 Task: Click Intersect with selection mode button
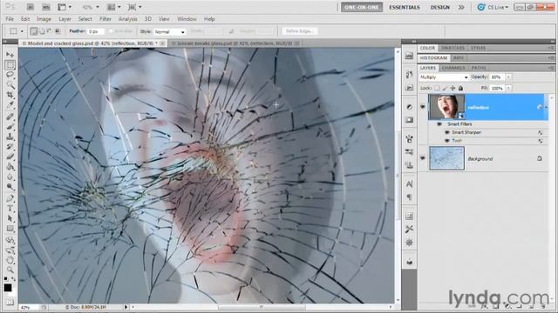58,31
